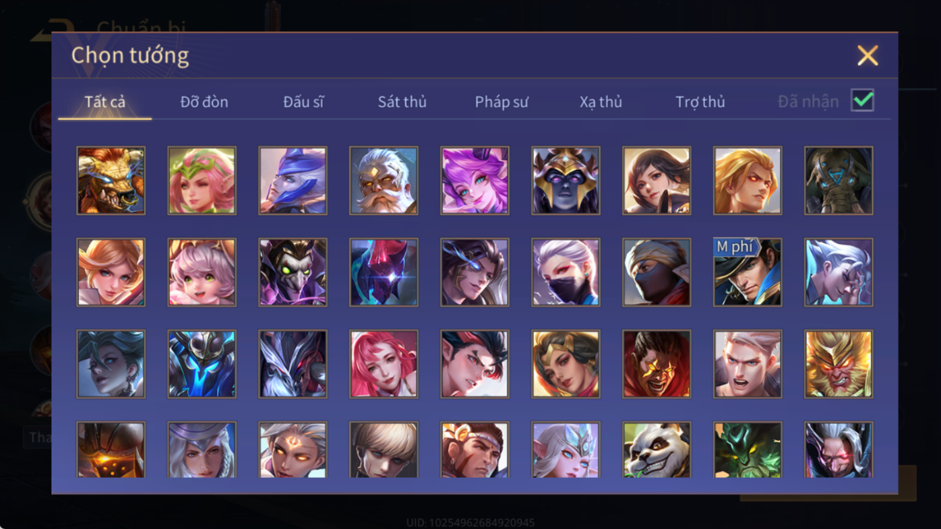Select the orange boar beast hero portrait
The width and height of the screenshot is (941, 529).
(x=111, y=181)
